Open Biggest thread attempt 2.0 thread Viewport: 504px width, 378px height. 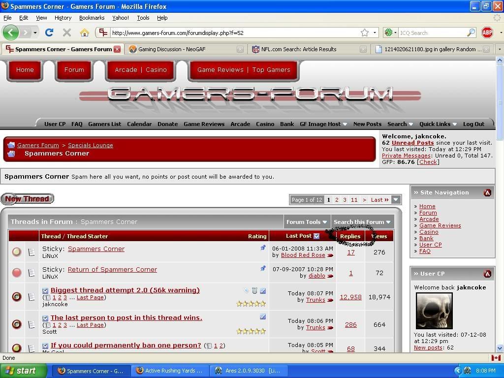click(125, 290)
